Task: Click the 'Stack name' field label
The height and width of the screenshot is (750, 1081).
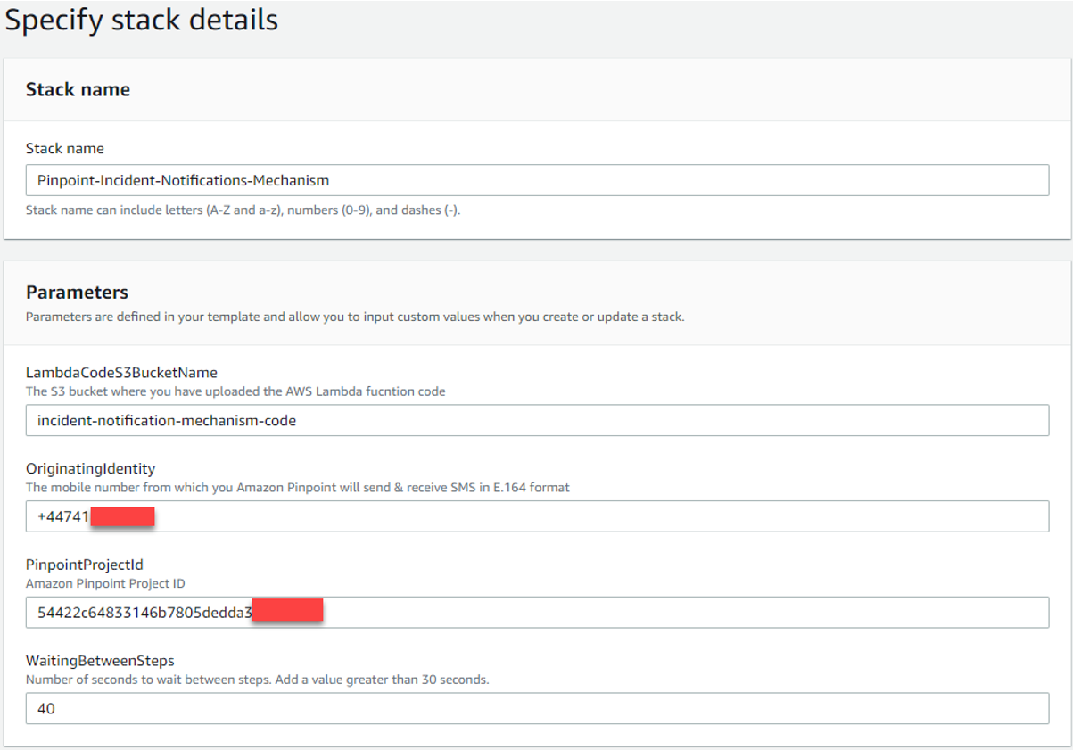Action: click(x=65, y=149)
